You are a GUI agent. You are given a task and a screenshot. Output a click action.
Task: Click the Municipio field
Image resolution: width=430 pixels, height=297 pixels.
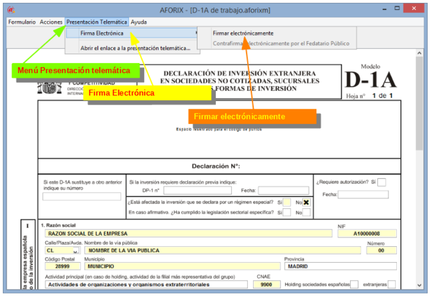(182, 266)
